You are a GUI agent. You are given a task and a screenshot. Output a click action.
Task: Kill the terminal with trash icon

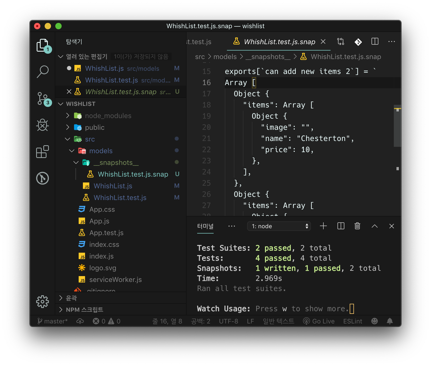point(357,226)
